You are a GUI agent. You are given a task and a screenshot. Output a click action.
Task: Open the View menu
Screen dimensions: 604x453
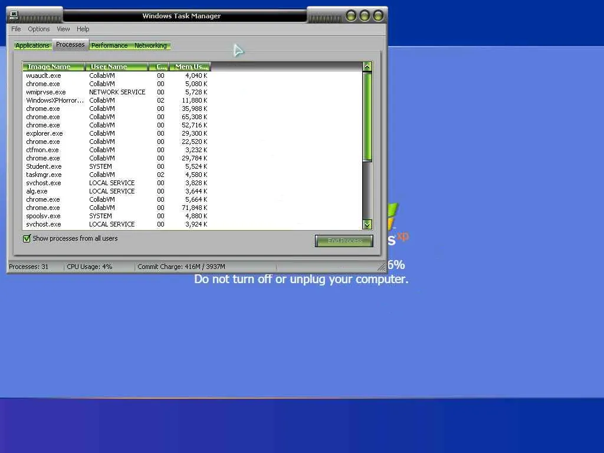tap(63, 29)
